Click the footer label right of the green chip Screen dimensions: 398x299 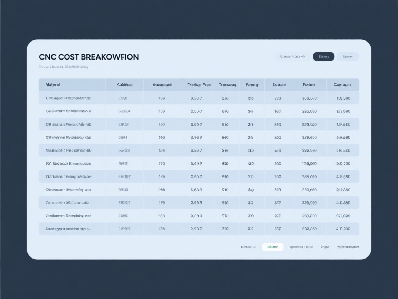tap(300, 247)
